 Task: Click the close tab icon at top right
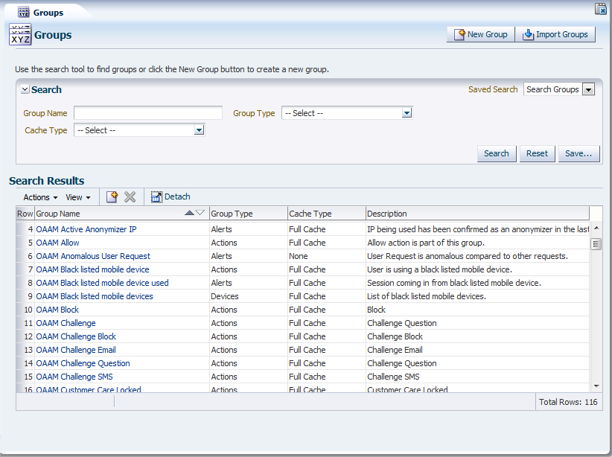point(600,9)
